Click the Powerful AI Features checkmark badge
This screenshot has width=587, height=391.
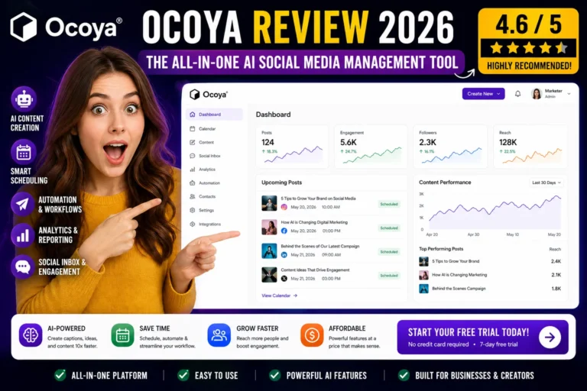pos(275,375)
